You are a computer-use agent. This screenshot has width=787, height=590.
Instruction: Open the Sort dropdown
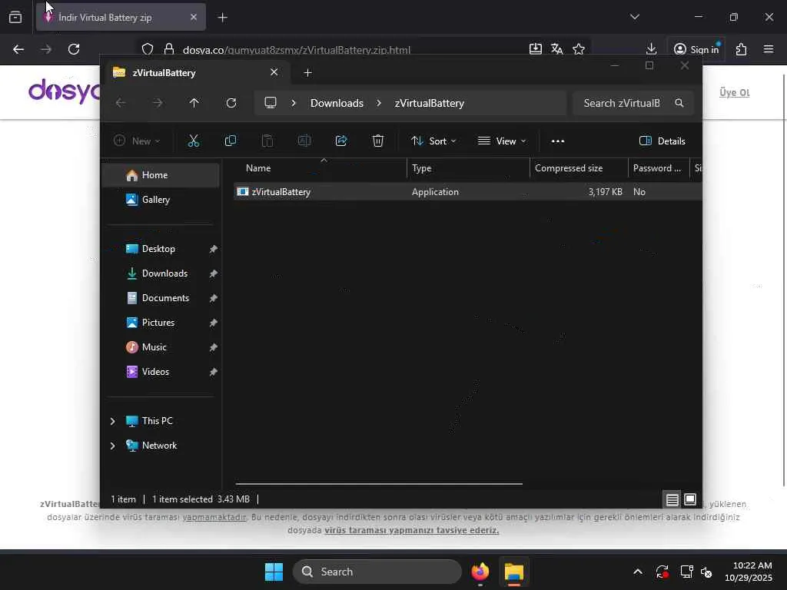click(x=433, y=141)
